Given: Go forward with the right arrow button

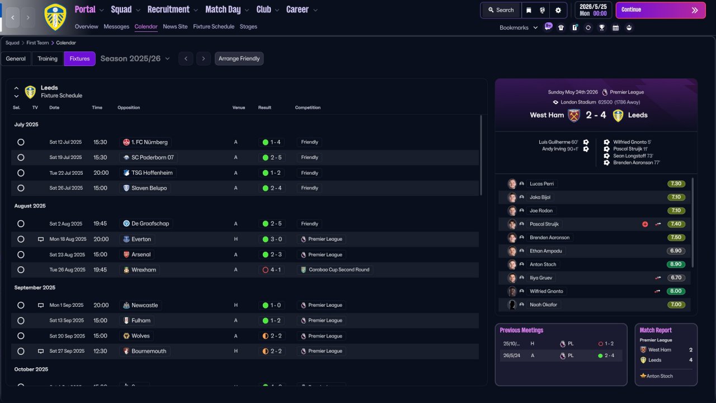Looking at the screenshot, I should pos(29,17).
